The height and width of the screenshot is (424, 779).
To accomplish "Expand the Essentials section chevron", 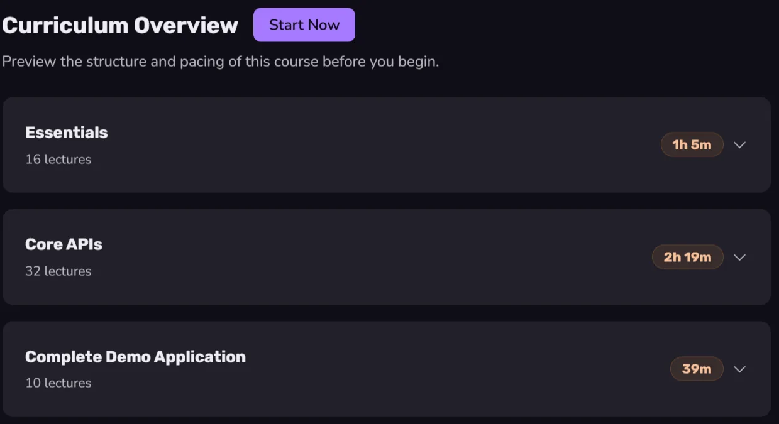I will [x=739, y=145].
